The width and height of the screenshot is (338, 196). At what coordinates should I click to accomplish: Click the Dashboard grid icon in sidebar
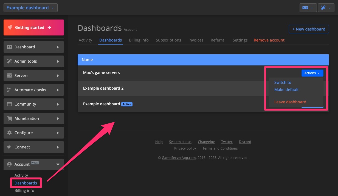[x=9, y=47]
